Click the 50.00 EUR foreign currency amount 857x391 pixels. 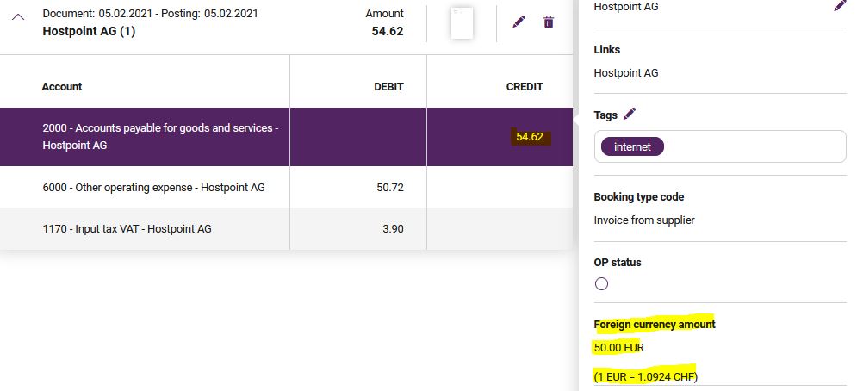(618, 347)
